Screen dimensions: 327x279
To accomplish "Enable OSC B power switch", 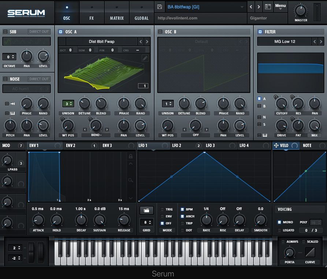I will [x=160, y=32].
